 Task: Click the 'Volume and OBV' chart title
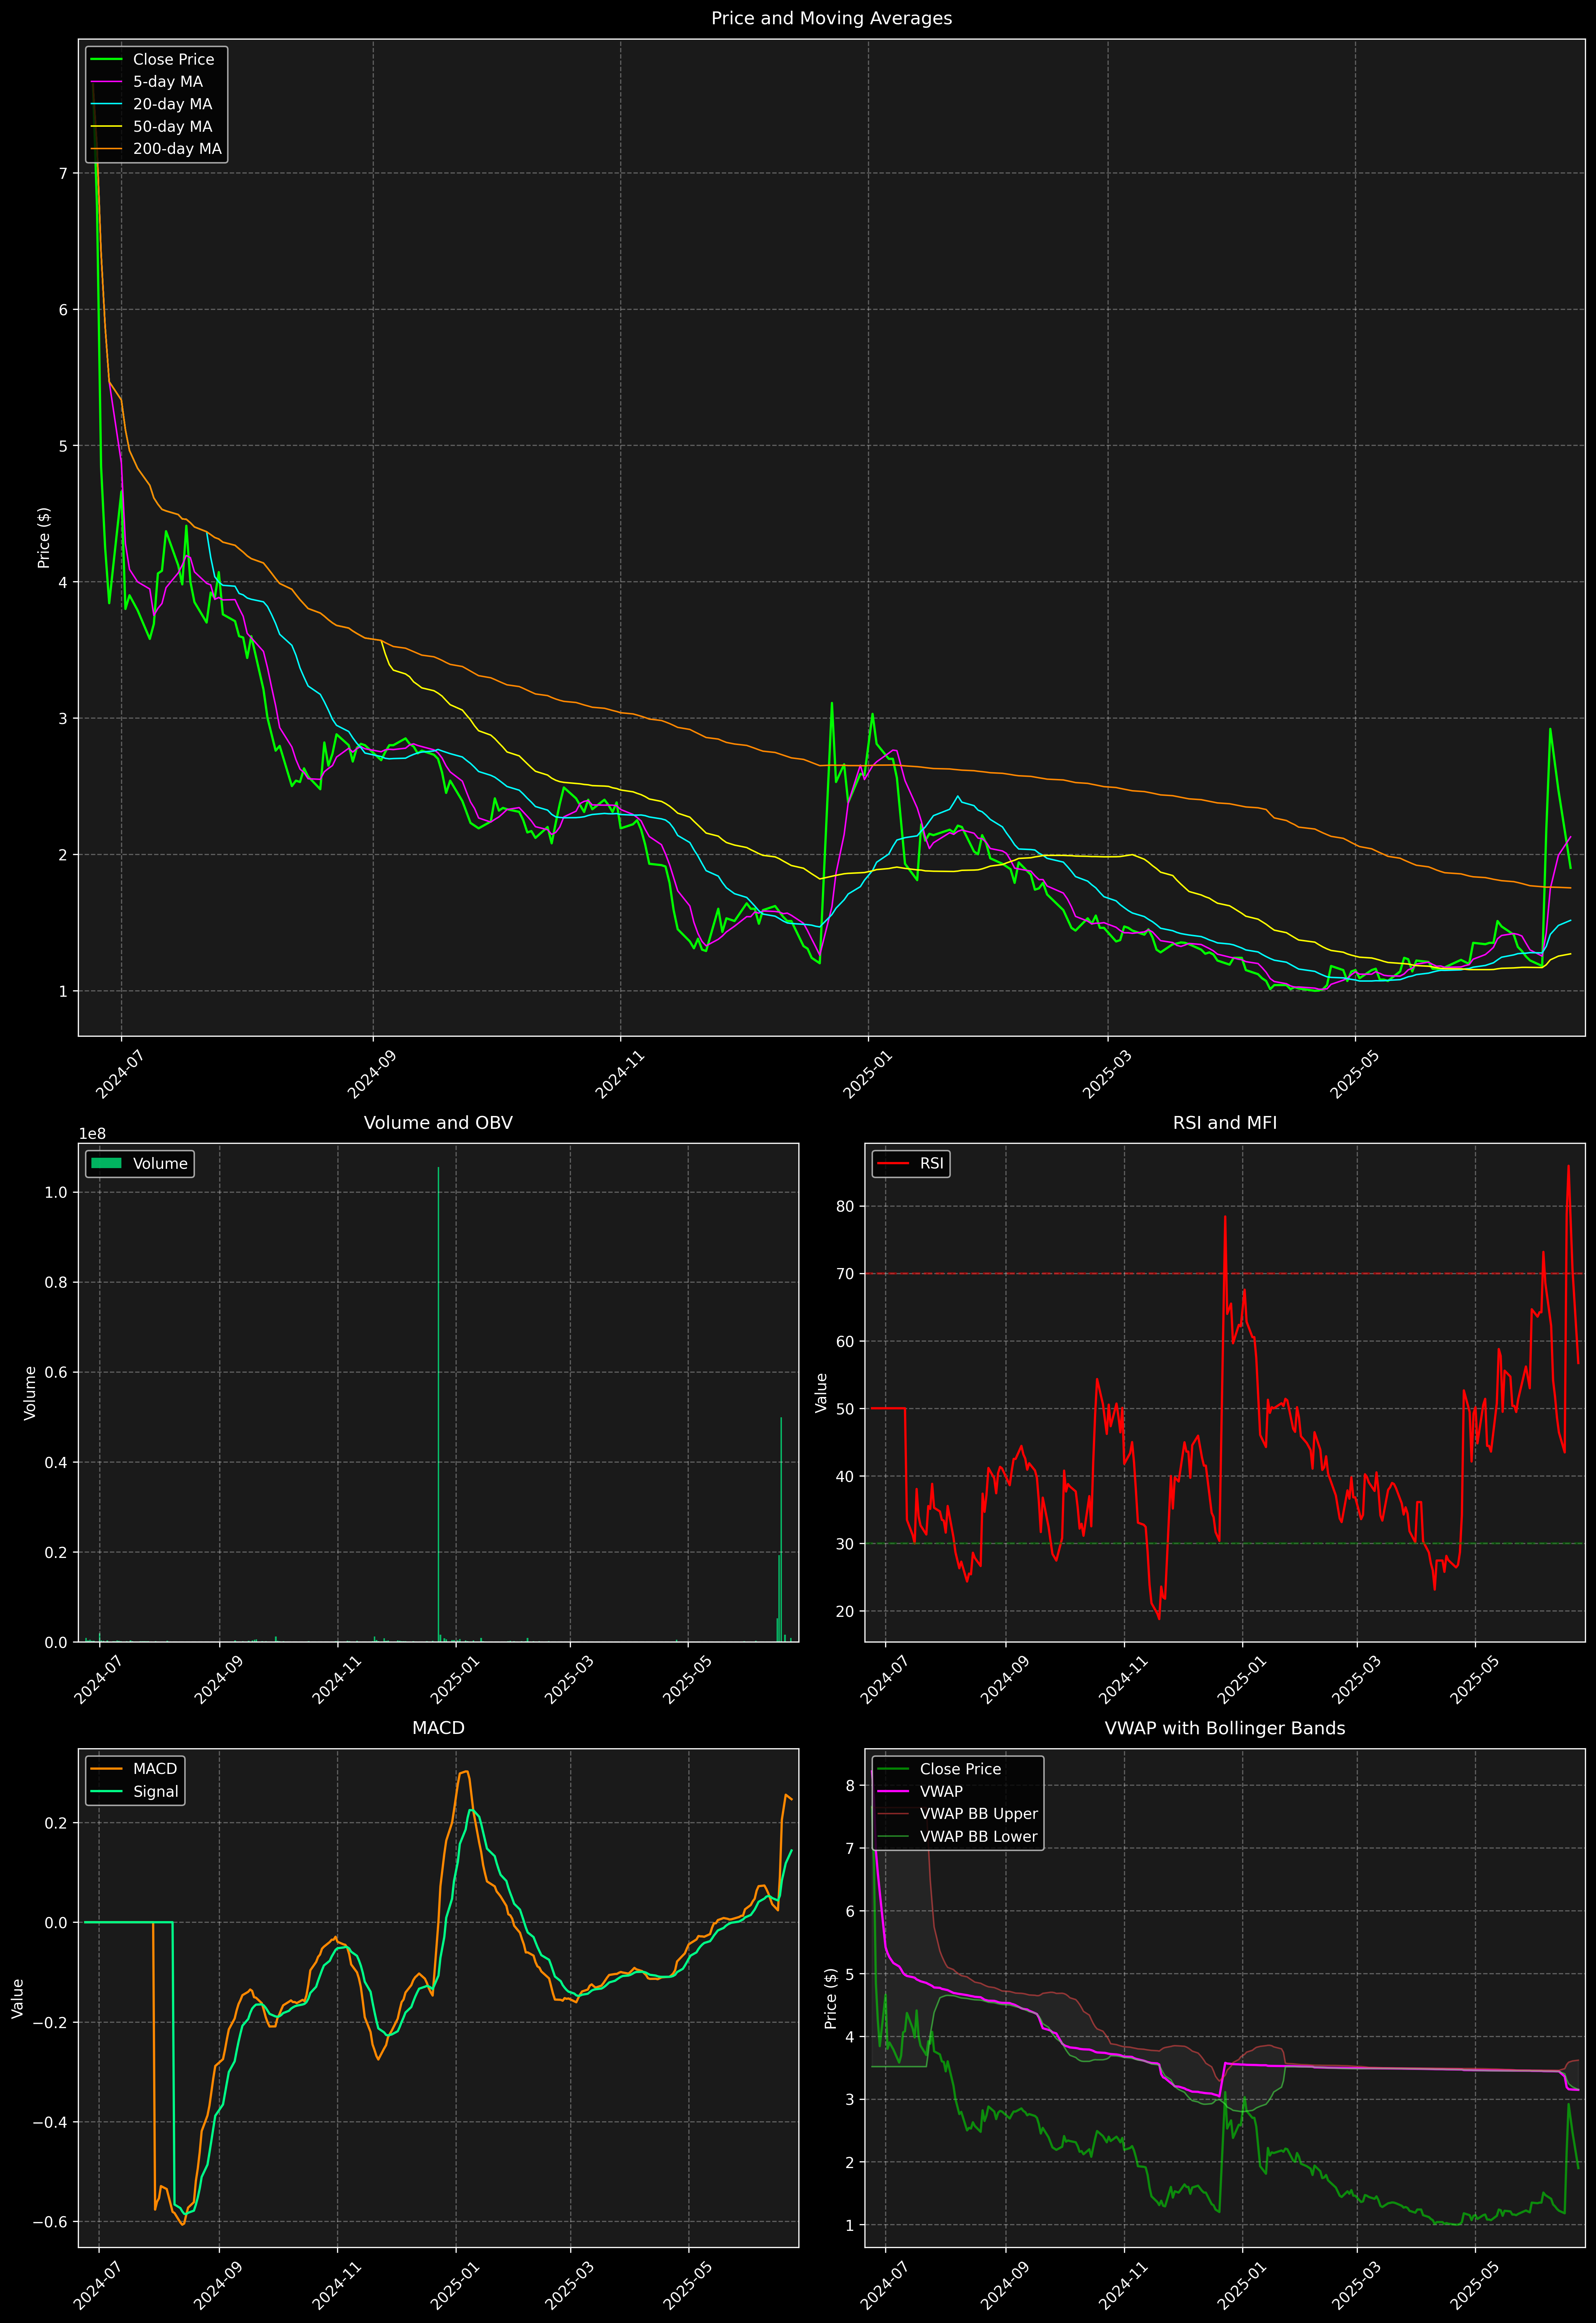[x=438, y=1122]
